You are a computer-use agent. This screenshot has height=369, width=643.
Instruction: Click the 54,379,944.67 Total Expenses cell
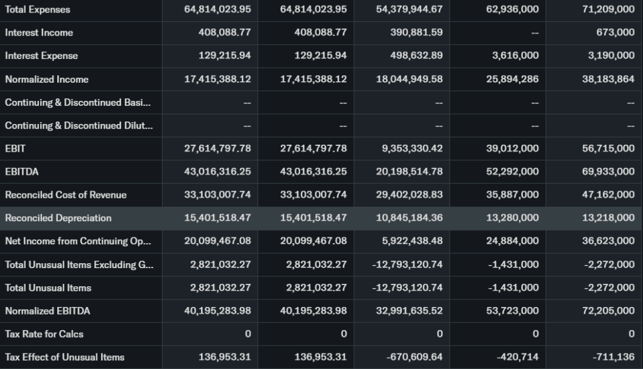pos(410,9)
